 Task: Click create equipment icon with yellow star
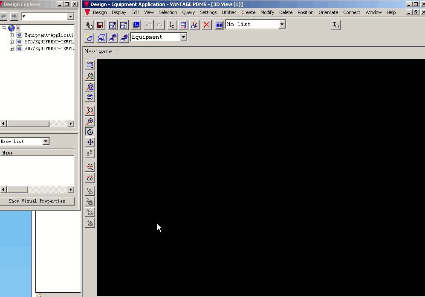pos(90,38)
